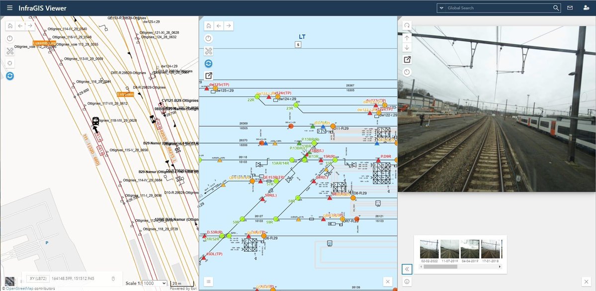Image resolution: width=596 pixels, height=291 pixels.
Task: Click thumbnail strip scroll-right arrow
Action: (500, 267)
